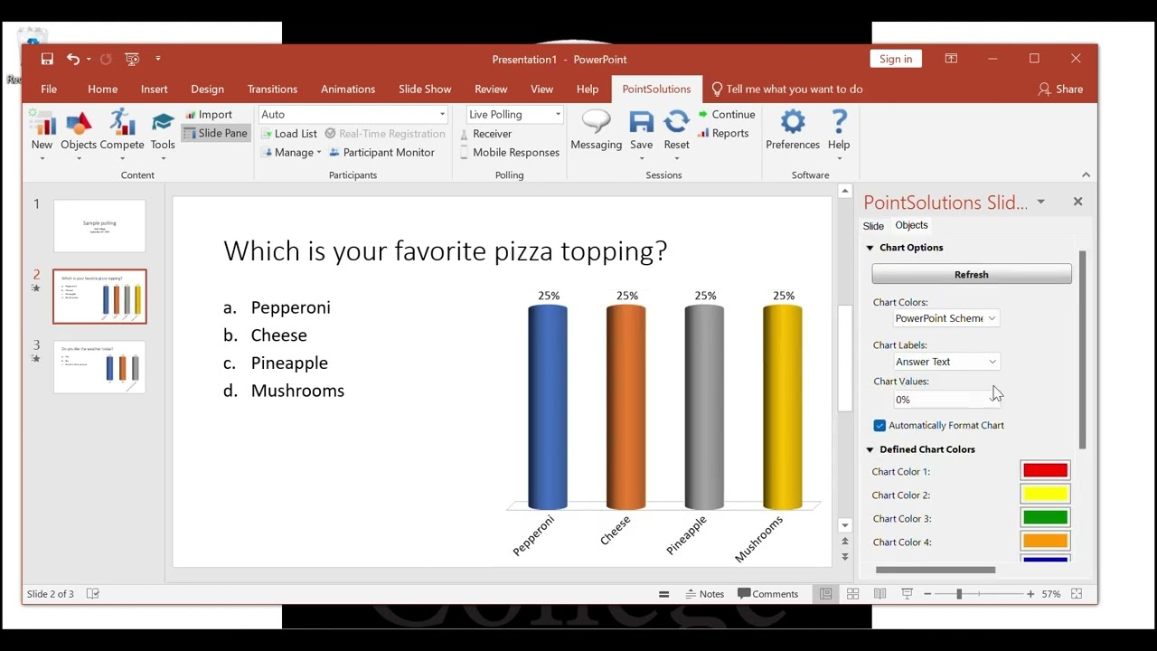
Task: Open the Compete ribbon button
Action: (x=122, y=136)
